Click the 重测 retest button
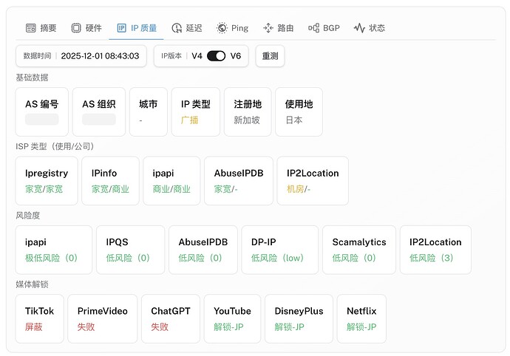Viewport: 510px width, 356px height. 270,56
